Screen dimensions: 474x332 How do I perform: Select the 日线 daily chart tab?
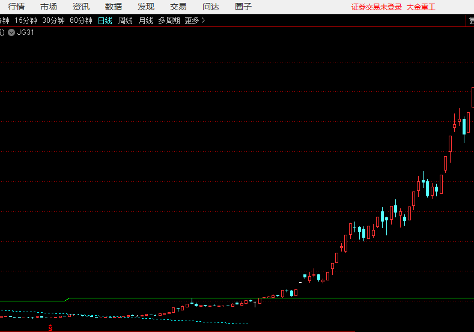click(x=105, y=20)
